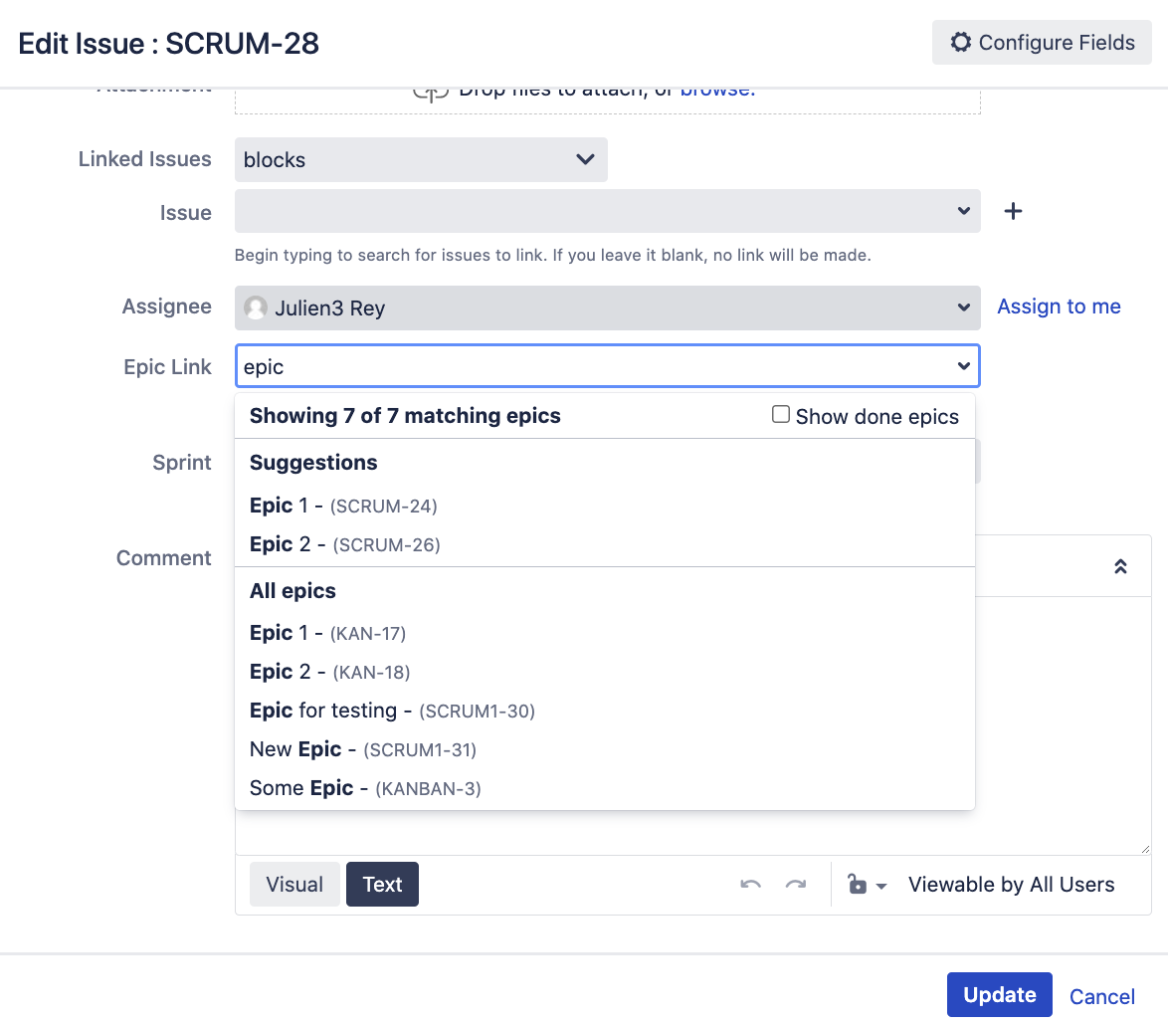This screenshot has height=1025, width=1168.
Task: Click the plus icon to add another issue link
Action: coord(1013,211)
